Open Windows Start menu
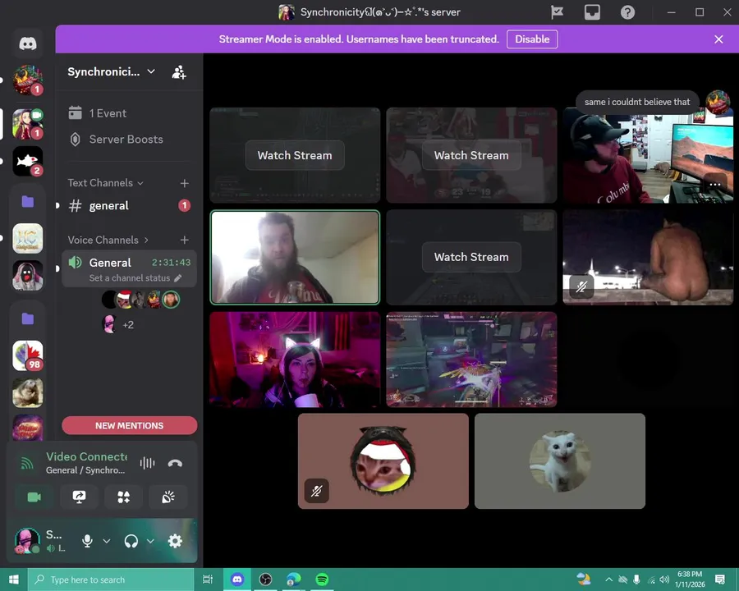This screenshot has height=591, width=739. pyautogui.click(x=14, y=580)
